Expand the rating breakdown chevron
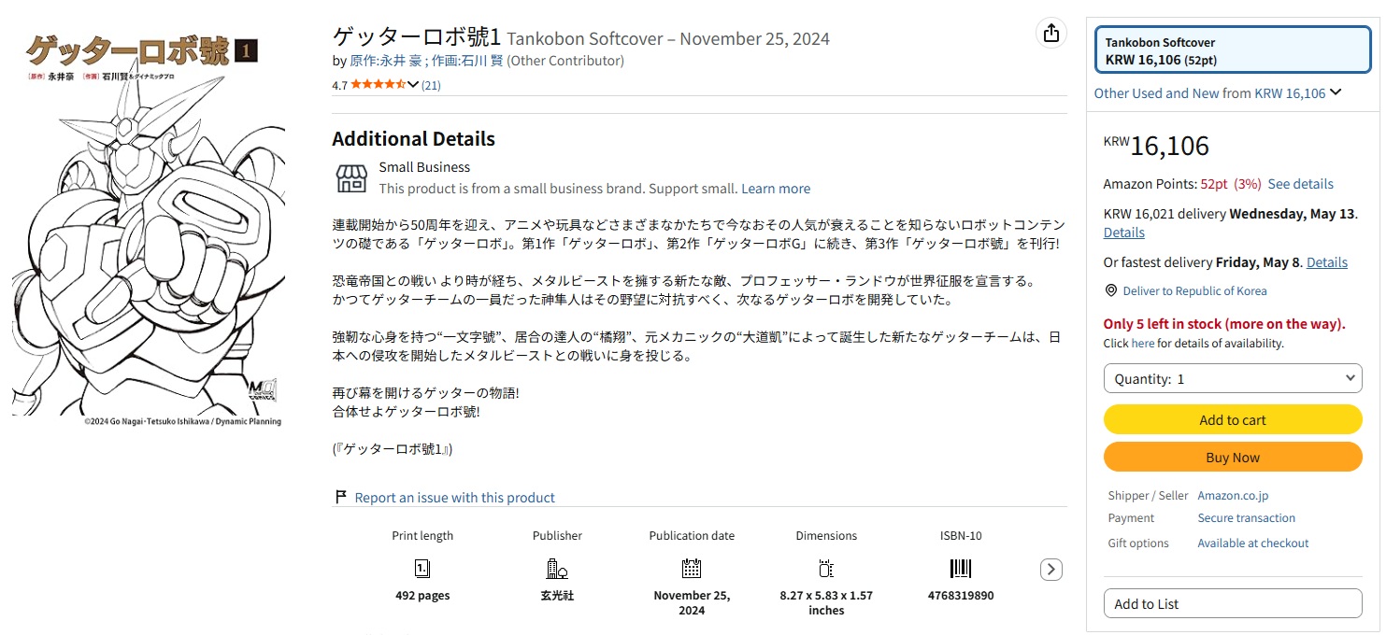Image resolution: width=1386 pixels, height=635 pixels. tap(413, 85)
